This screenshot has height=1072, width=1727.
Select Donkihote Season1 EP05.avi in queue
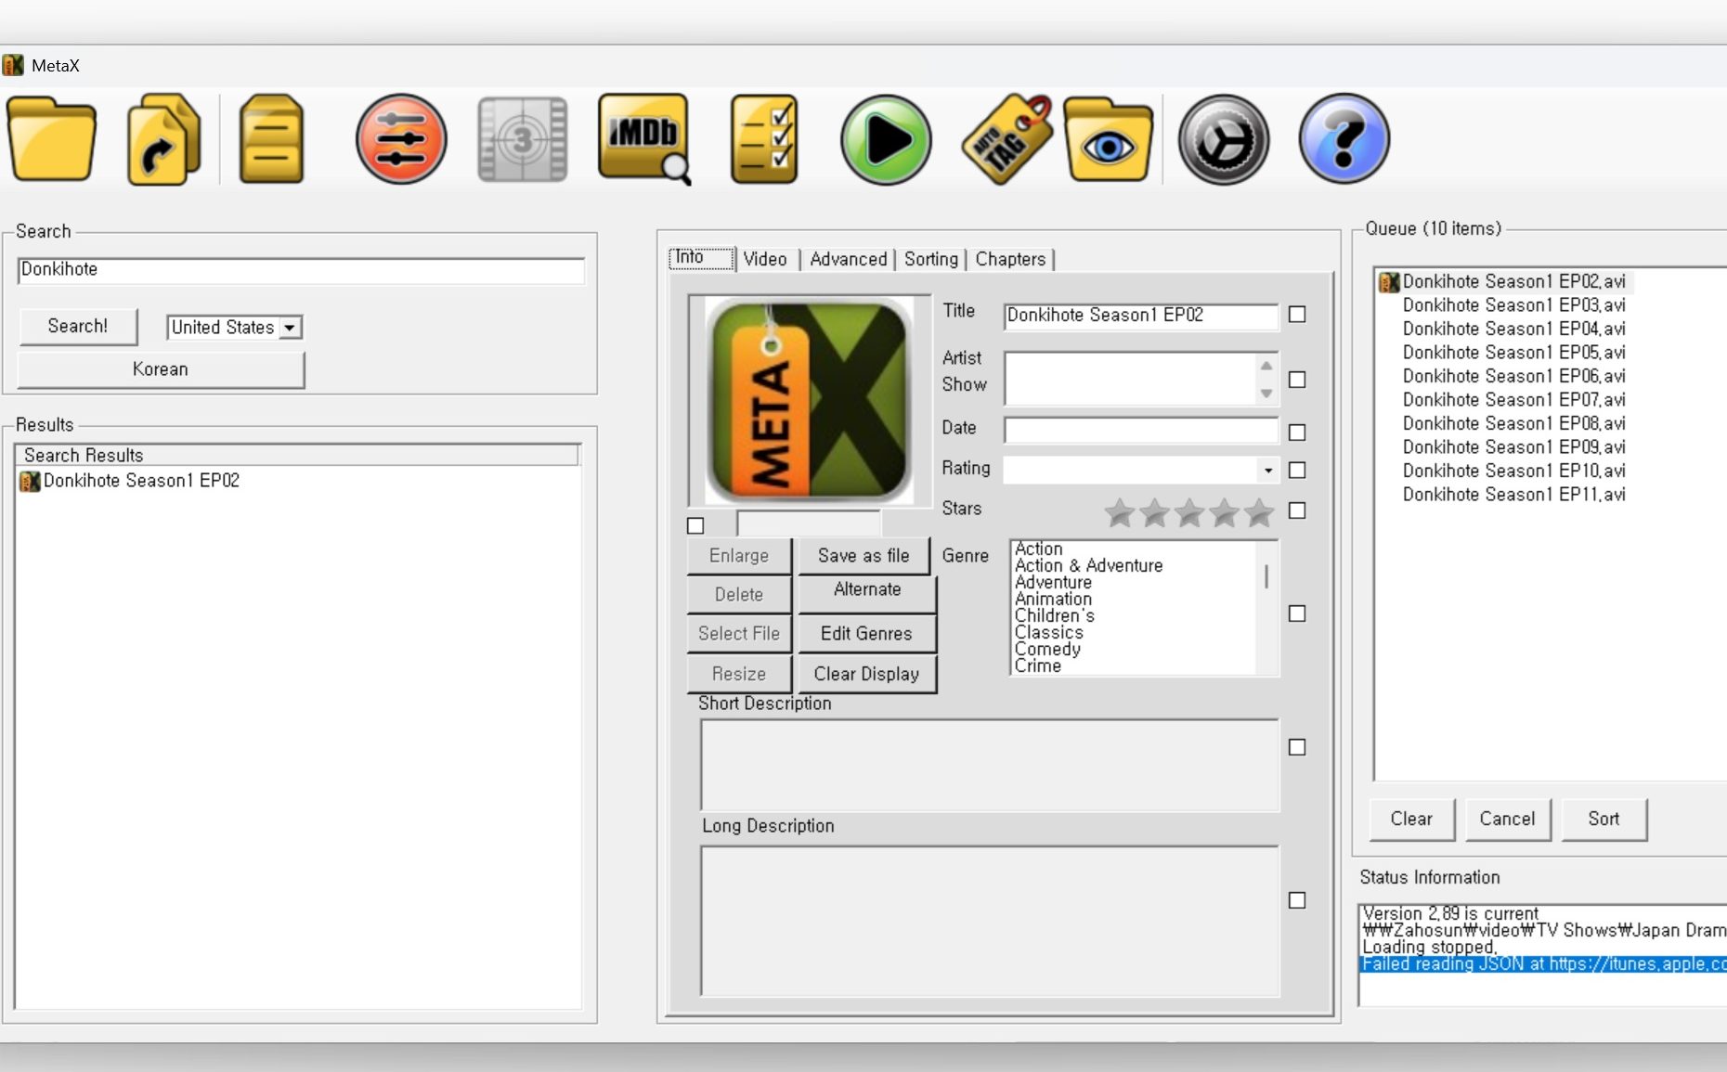pos(1513,353)
